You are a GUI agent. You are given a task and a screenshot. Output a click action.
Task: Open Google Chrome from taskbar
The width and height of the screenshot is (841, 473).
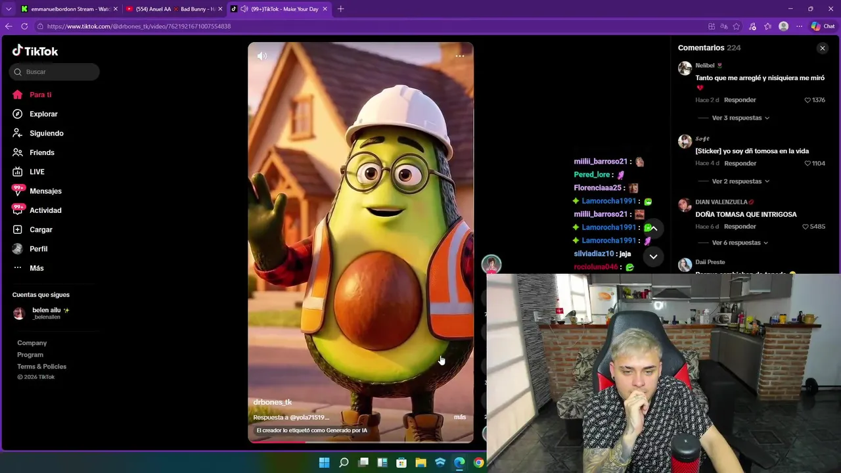pyautogui.click(x=479, y=462)
